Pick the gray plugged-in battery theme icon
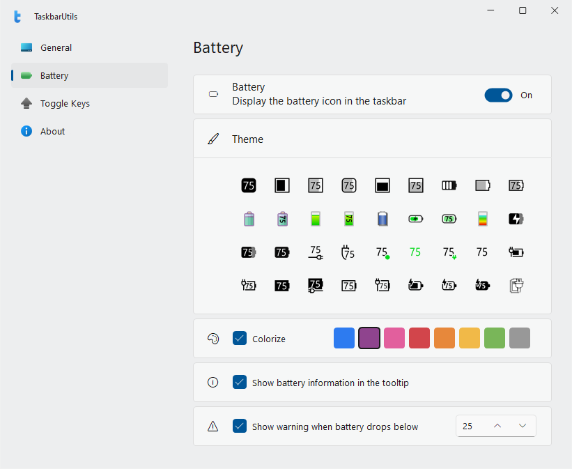 coord(516,285)
